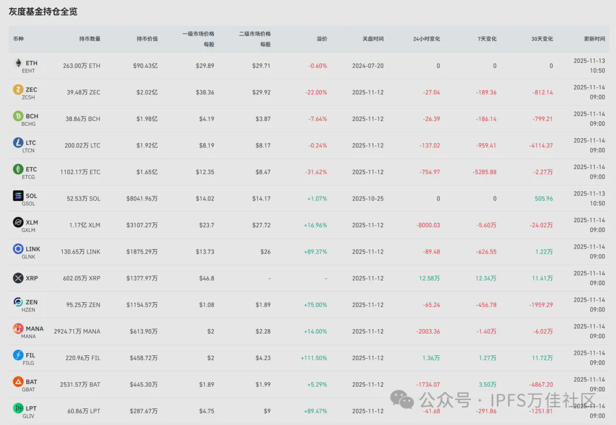The width and height of the screenshot is (616, 425).
Task: Select the green LPT coin icon
Action: coord(18,408)
